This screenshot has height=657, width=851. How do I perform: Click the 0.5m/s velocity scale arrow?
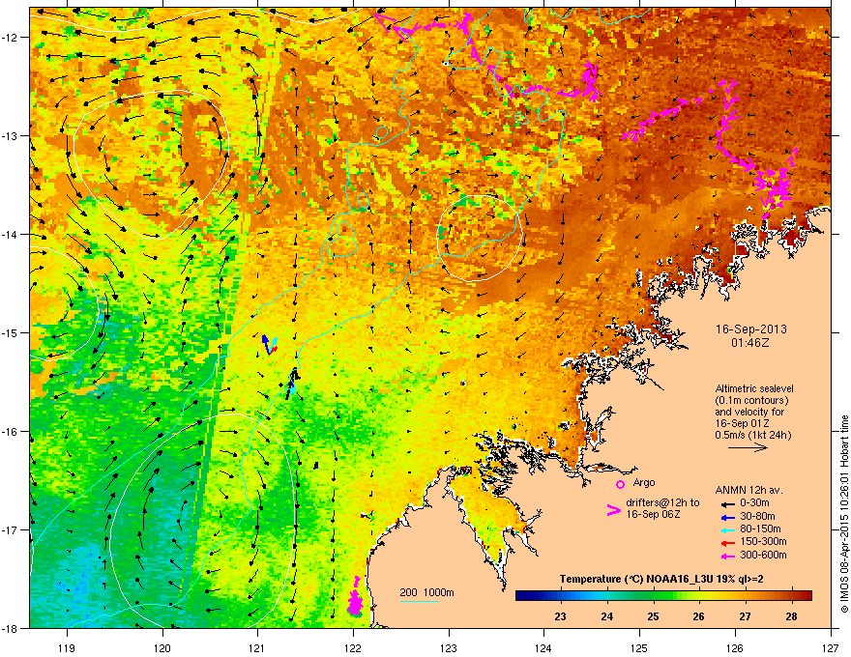(748, 447)
